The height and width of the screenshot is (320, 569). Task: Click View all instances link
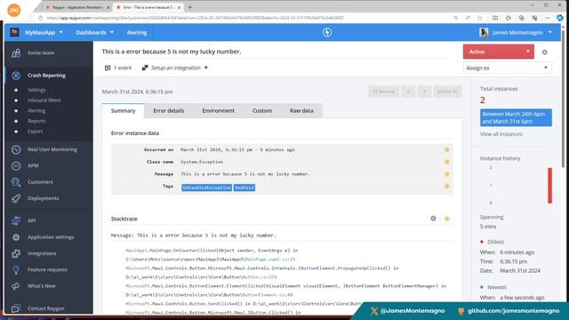click(501, 134)
